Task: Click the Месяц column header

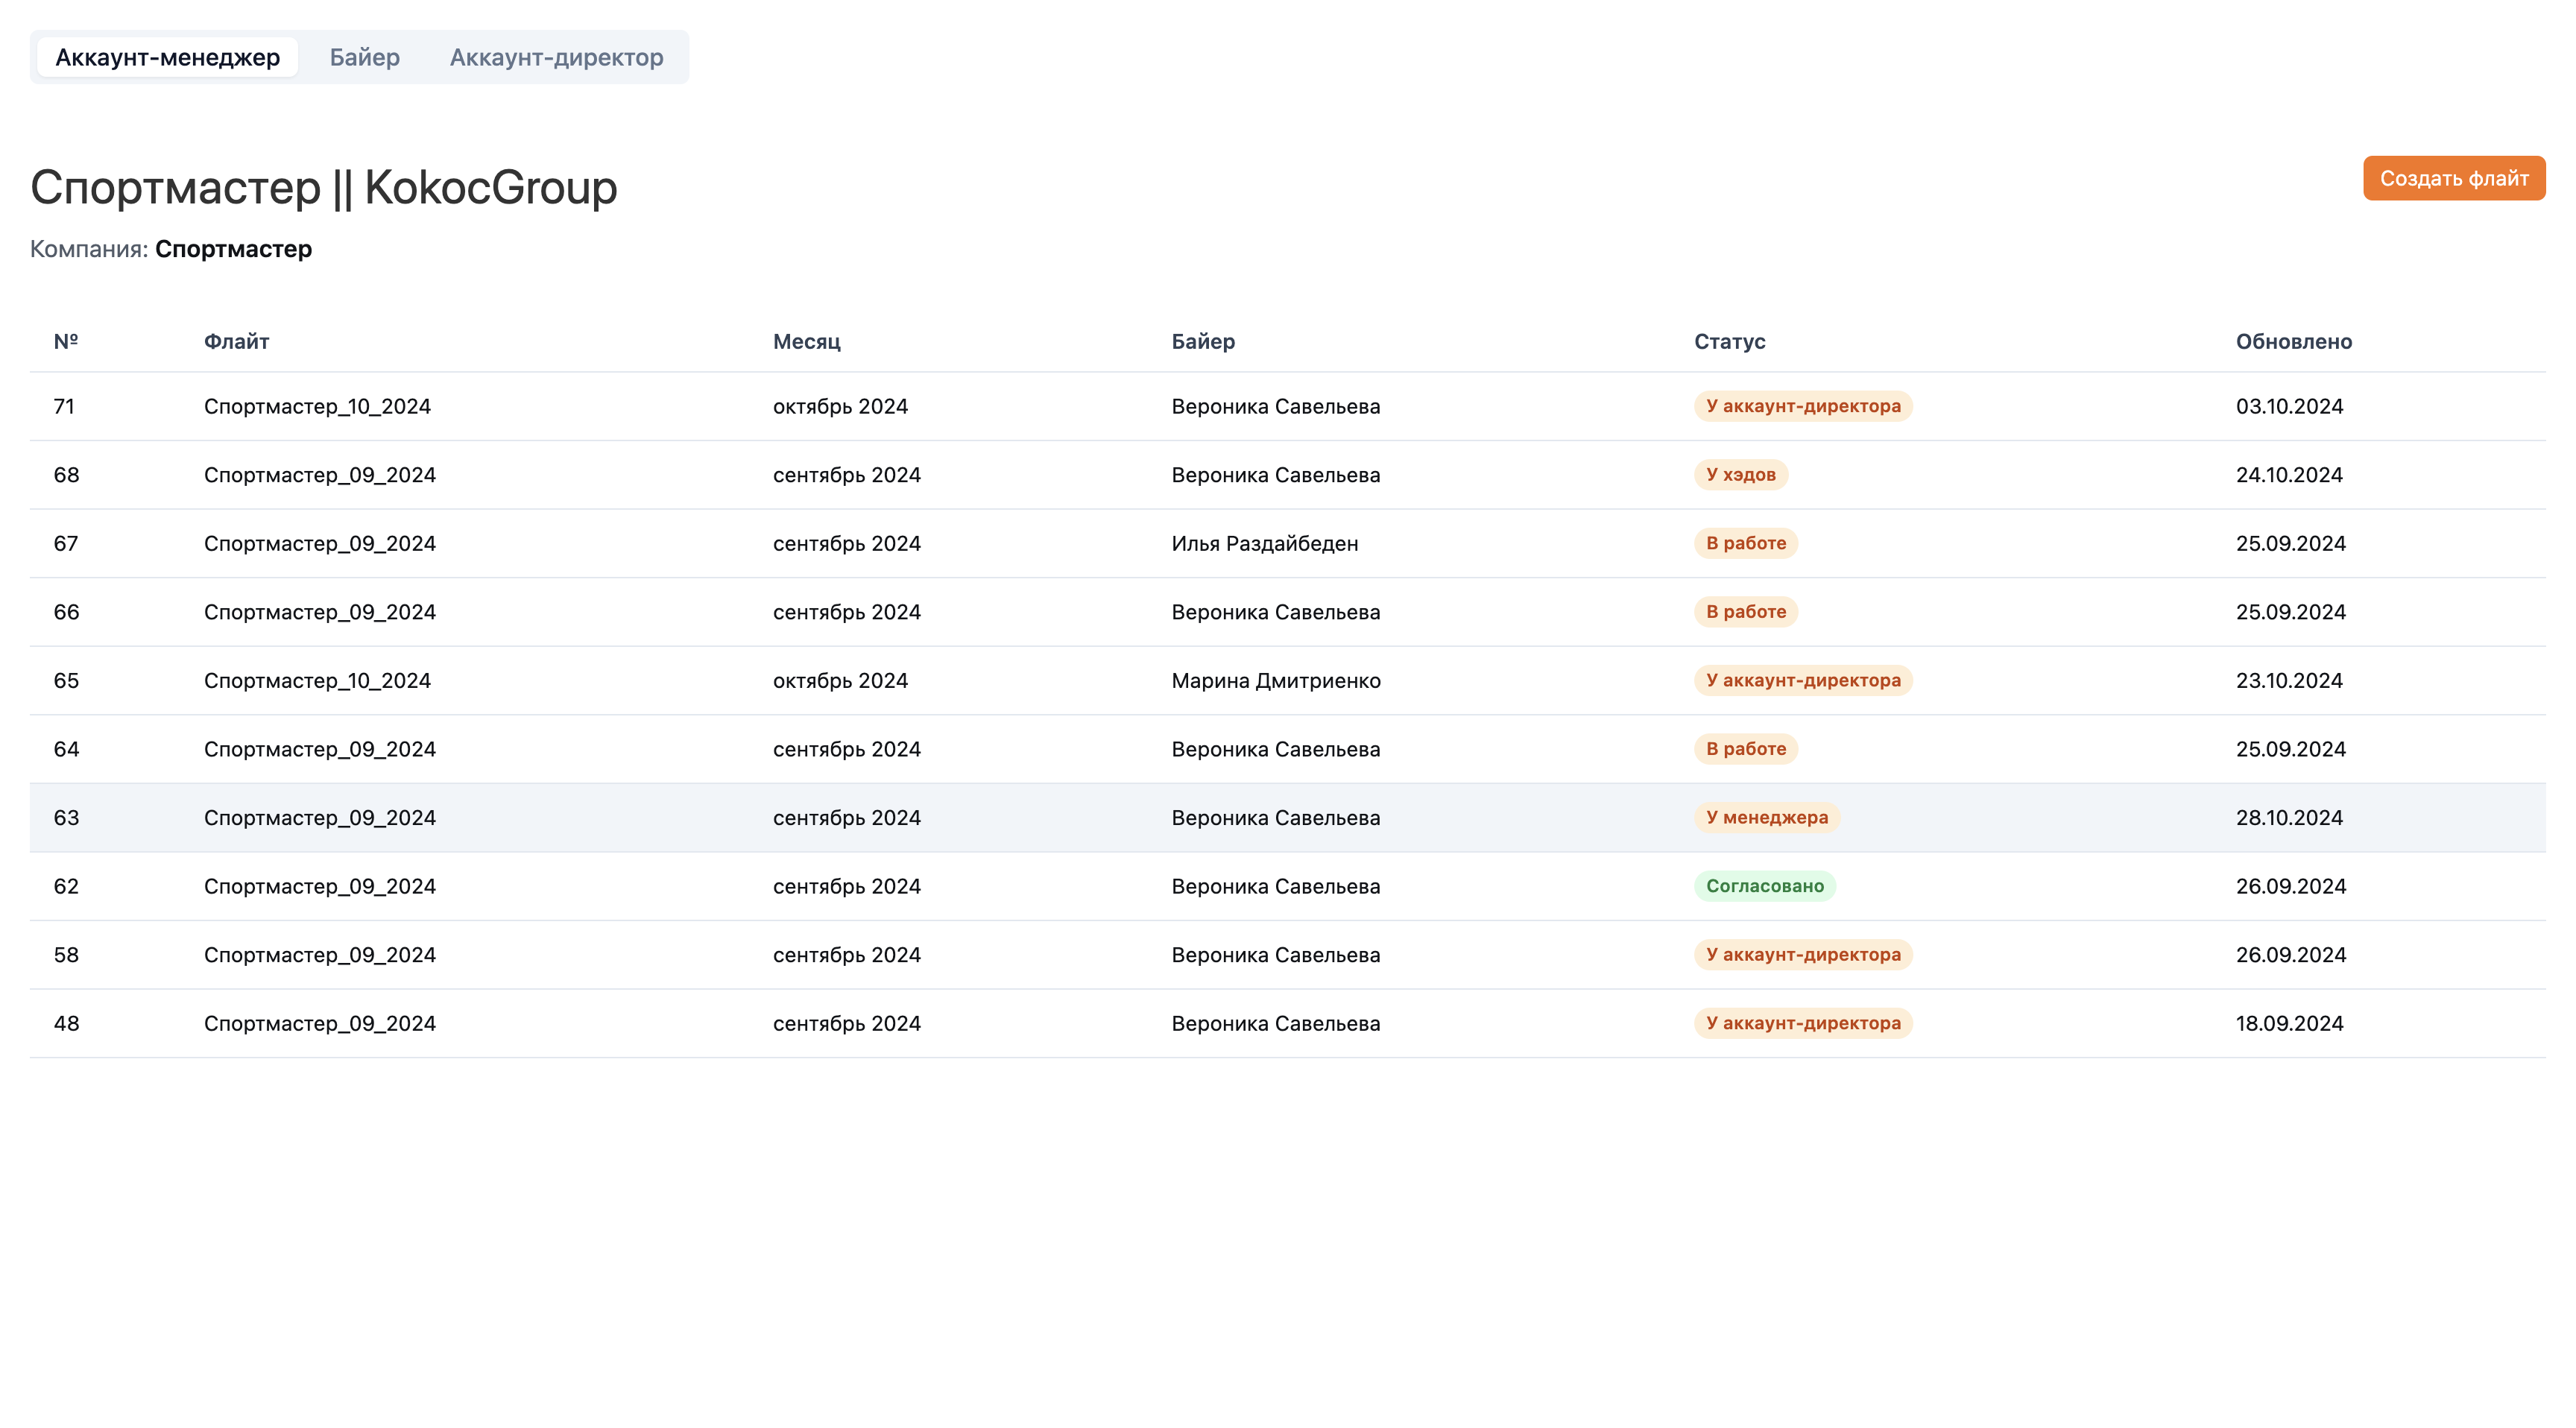Action: pyautogui.click(x=807, y=341)
